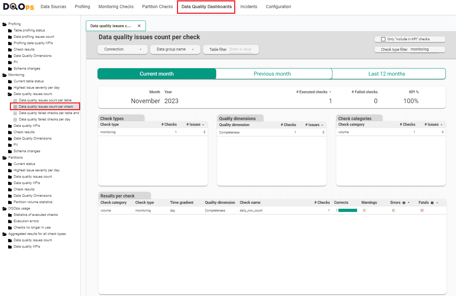
Task: Click the grid icon for Data quality issues count per table
Action: pyautogui.click(x=15, y=100)
